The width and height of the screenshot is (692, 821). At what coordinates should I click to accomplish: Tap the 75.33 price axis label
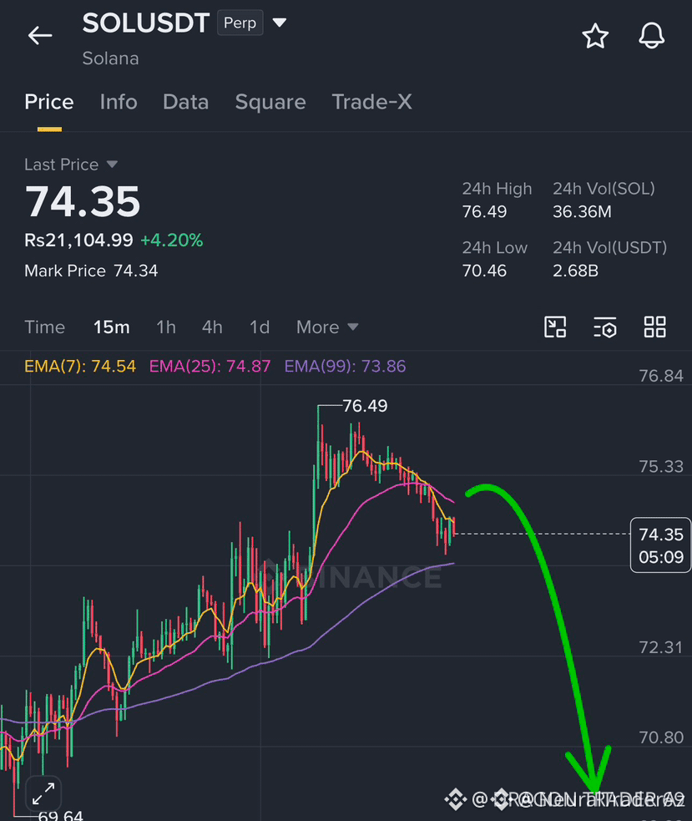[x=661, y=467]
